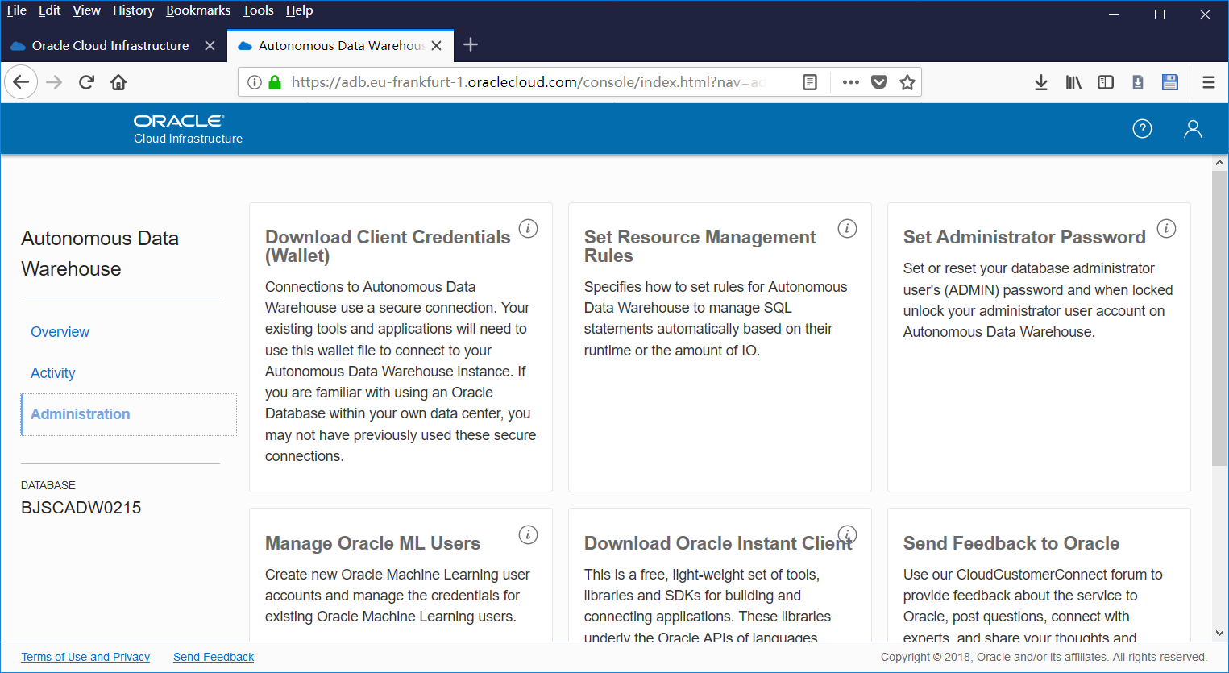Open the library bookshelf icon
Viewport: 1229px width, 673px height.
pyautogui.click(x=1073, y=82)
